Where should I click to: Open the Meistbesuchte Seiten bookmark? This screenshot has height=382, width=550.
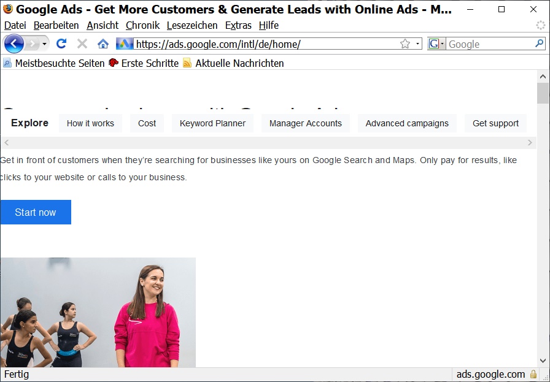(59, 63)
